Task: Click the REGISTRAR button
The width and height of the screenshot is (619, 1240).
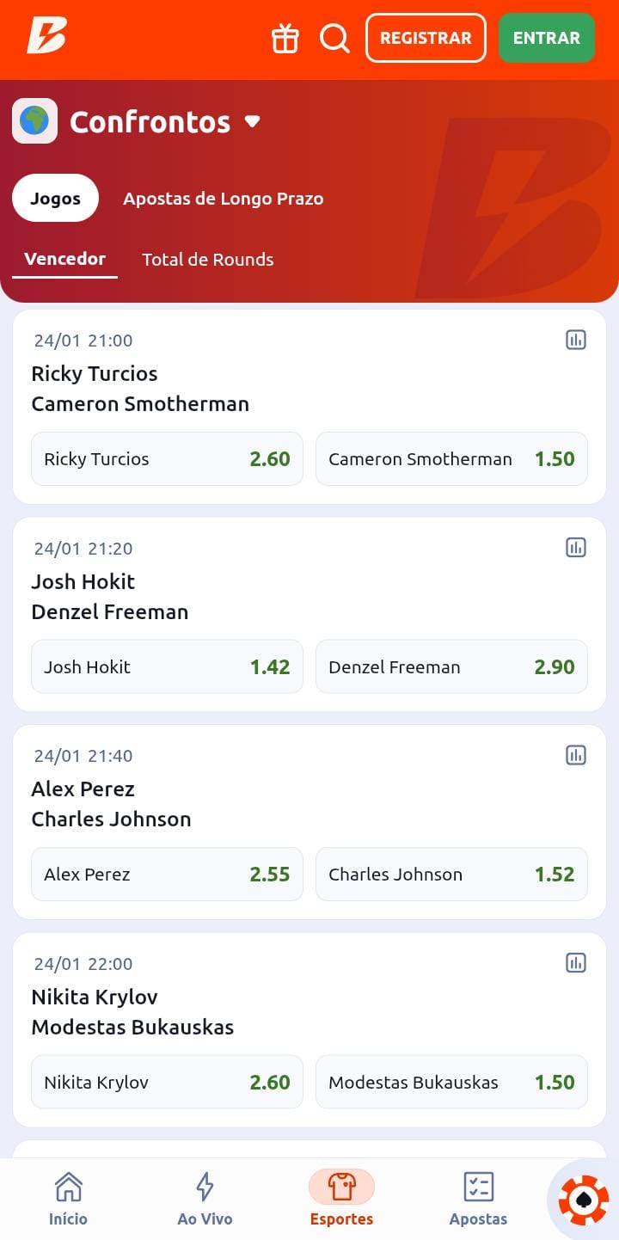Action: tap(425, 38)
